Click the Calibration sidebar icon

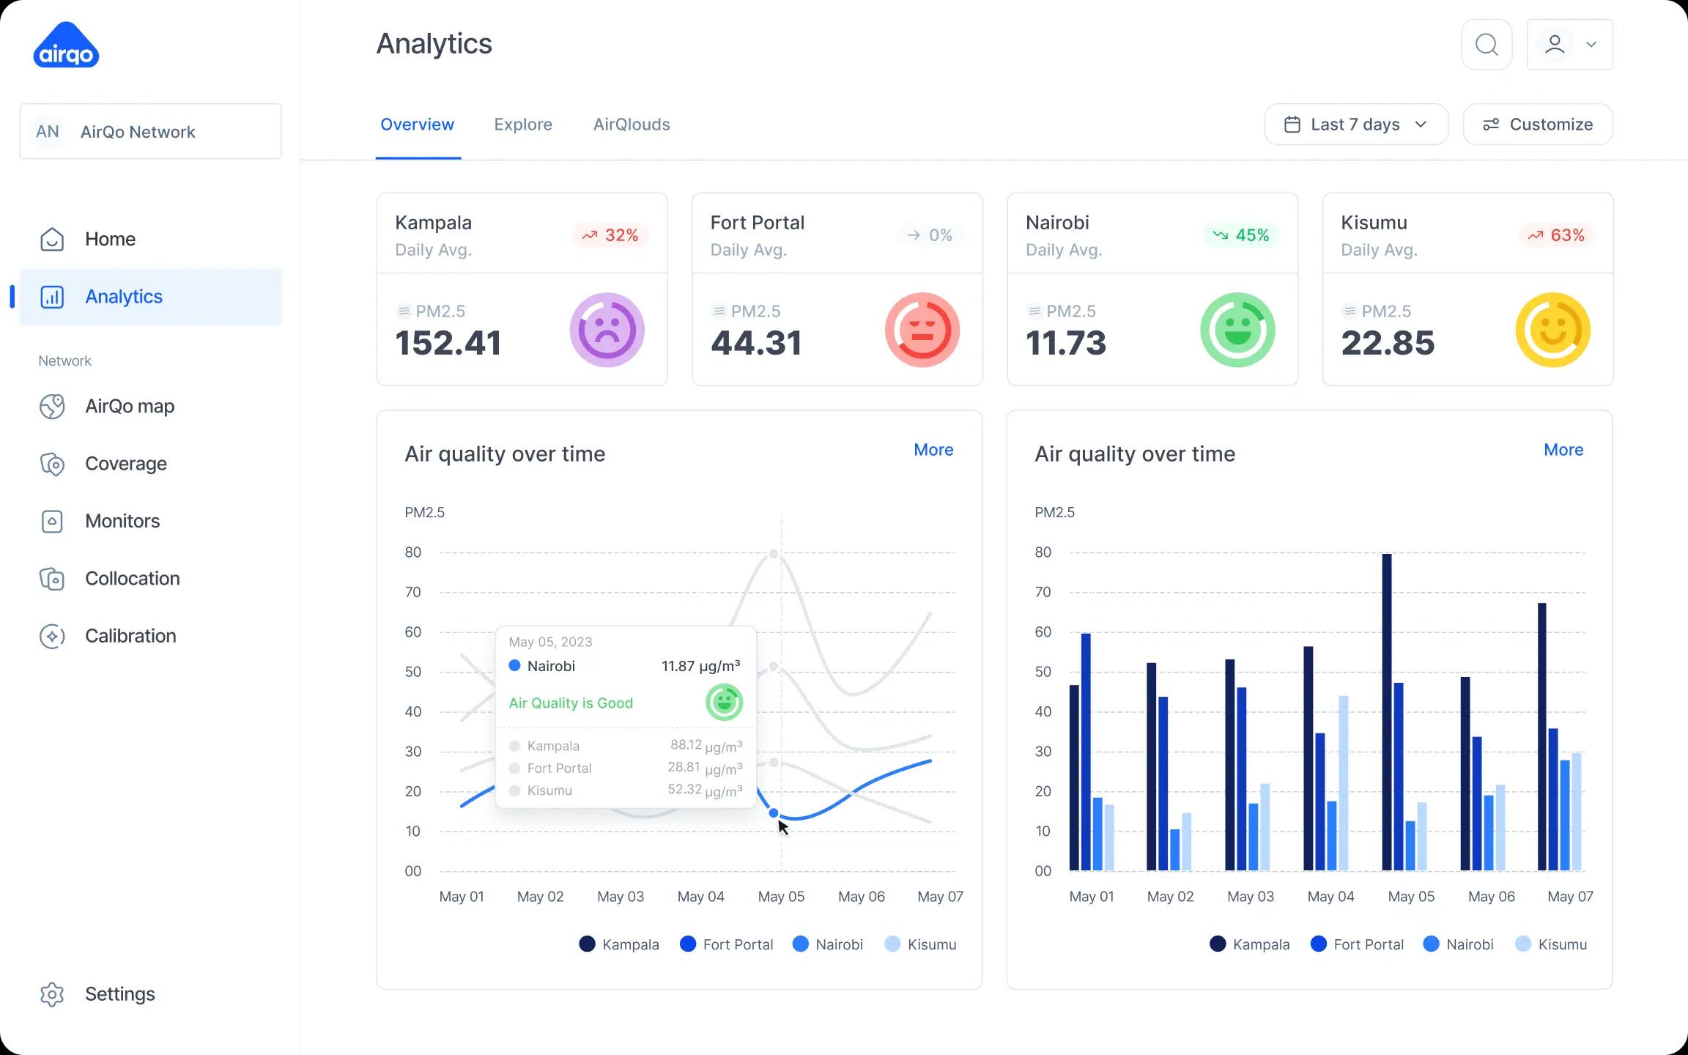(x=52, y=636)
